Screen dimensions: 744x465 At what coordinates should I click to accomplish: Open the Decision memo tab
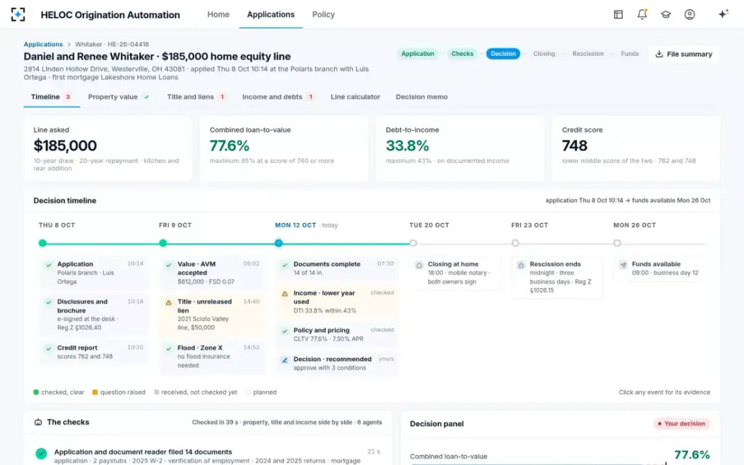[422, 97]
